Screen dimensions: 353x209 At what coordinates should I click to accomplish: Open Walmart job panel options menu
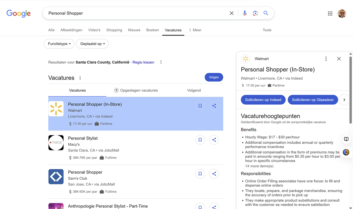coord(326,59)
